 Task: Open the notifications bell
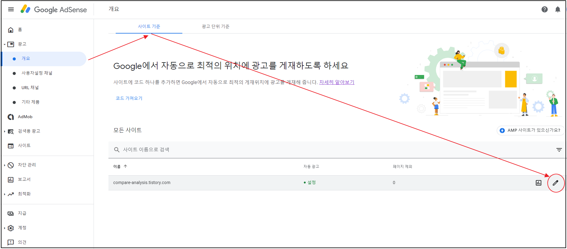(x=558, y=9)
